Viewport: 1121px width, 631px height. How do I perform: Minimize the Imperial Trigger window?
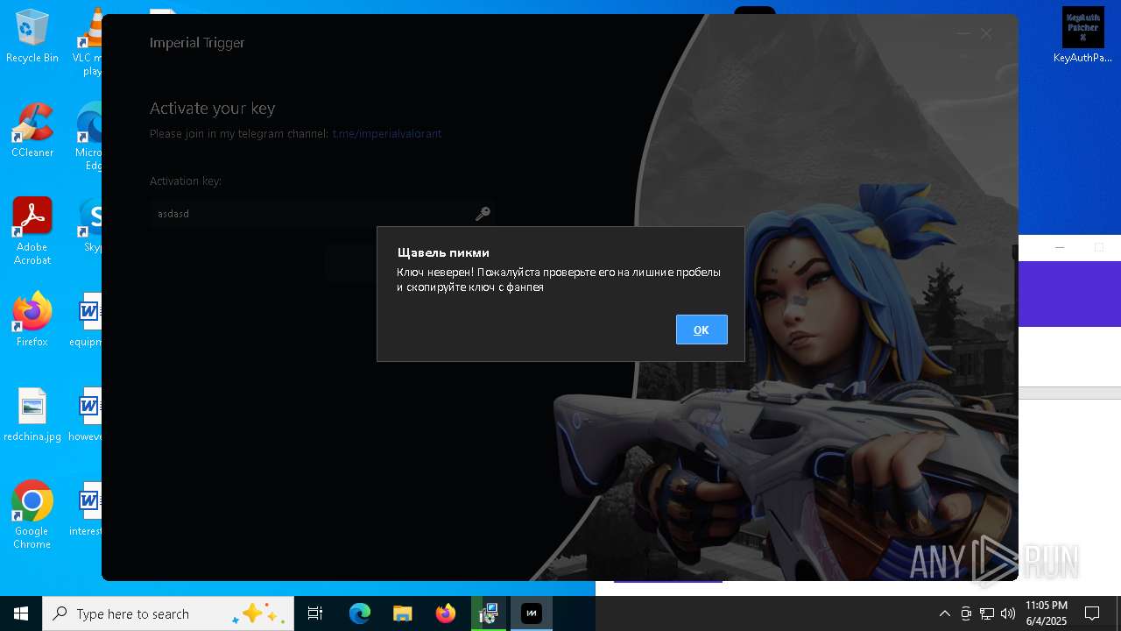[963, 33]
